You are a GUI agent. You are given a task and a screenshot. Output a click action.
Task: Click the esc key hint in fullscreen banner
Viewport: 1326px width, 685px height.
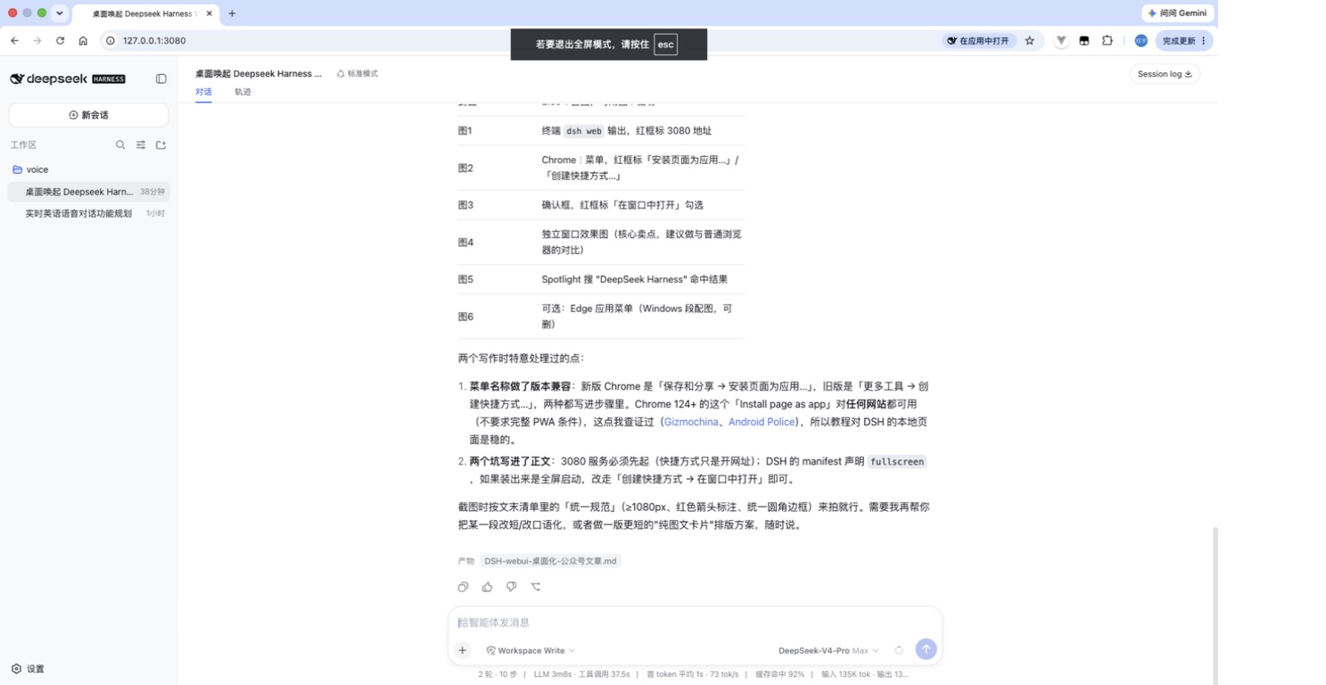(665, 45)
